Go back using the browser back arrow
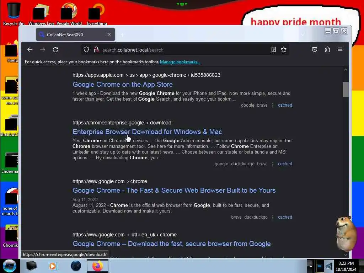The image size is (364, 273). (x=30, y=50)
